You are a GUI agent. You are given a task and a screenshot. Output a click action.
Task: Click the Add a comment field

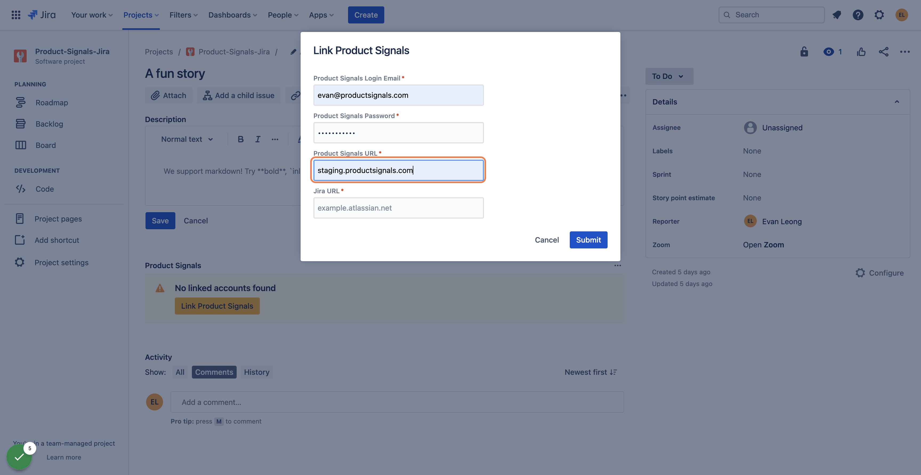click(x=397, y=402)
